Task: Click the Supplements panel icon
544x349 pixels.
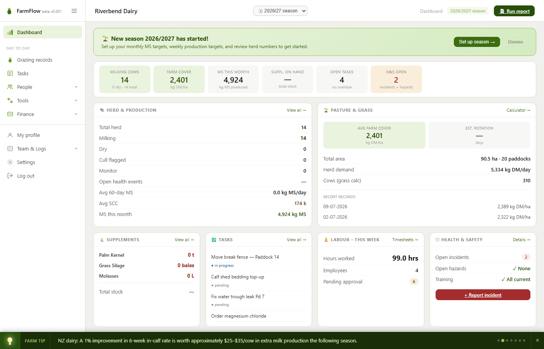Action: [x=102, y=240]
